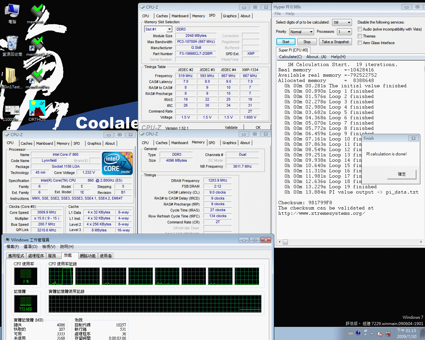Open About tab in CPU-Z CPU window
This screenshot has width=425, height=340.
(x=110, y=143)
